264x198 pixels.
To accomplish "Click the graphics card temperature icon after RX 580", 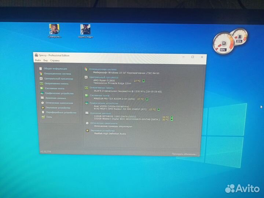I will pyautogui.click(x=159, y=109).
